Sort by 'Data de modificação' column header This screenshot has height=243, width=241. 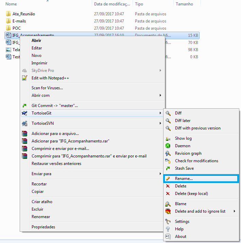pyautogui.click(x=112, y=4)
